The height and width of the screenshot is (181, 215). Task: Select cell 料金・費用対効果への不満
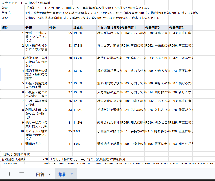coord(37,85)
